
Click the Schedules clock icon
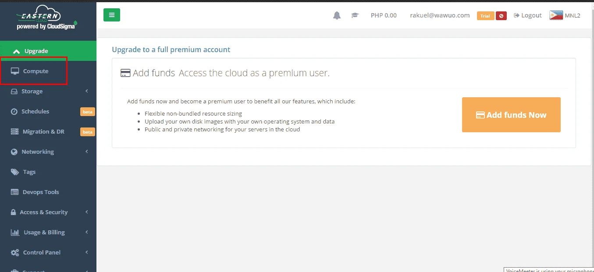[14, 111]
